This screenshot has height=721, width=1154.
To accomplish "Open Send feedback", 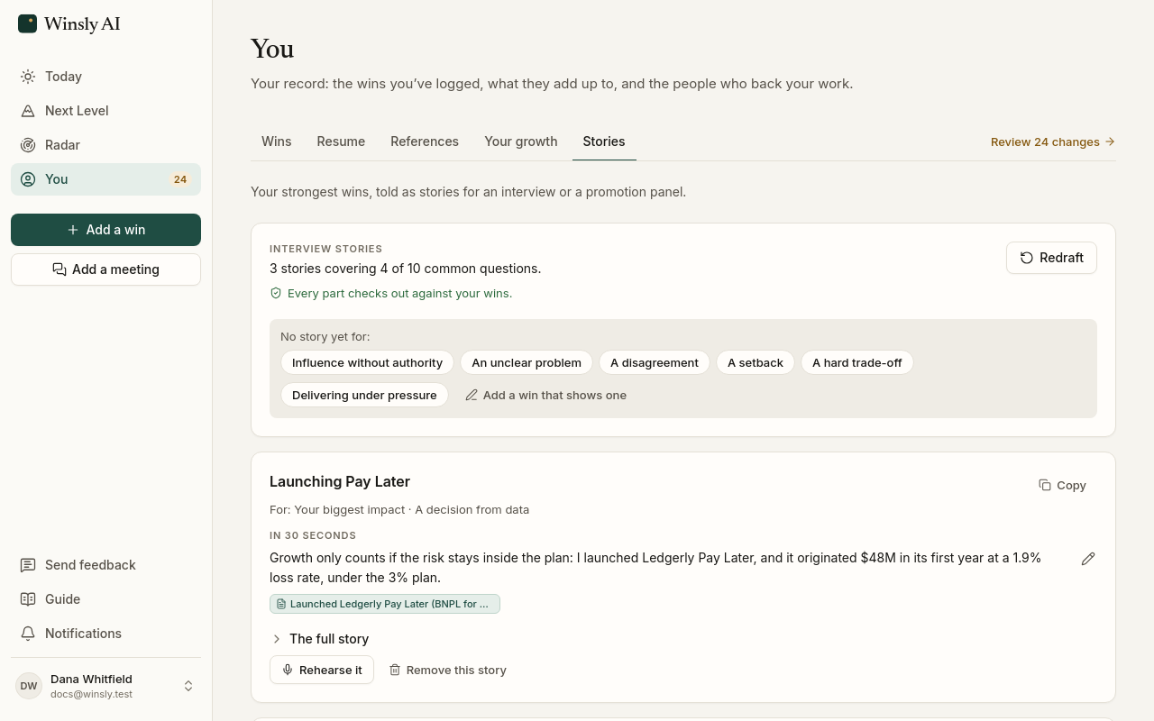I will click(x=105, y=565).
